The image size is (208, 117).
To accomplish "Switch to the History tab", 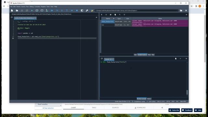I will pos(149,99).
